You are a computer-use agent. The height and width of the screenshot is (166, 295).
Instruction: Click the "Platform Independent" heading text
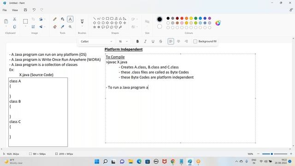point(124,49)
